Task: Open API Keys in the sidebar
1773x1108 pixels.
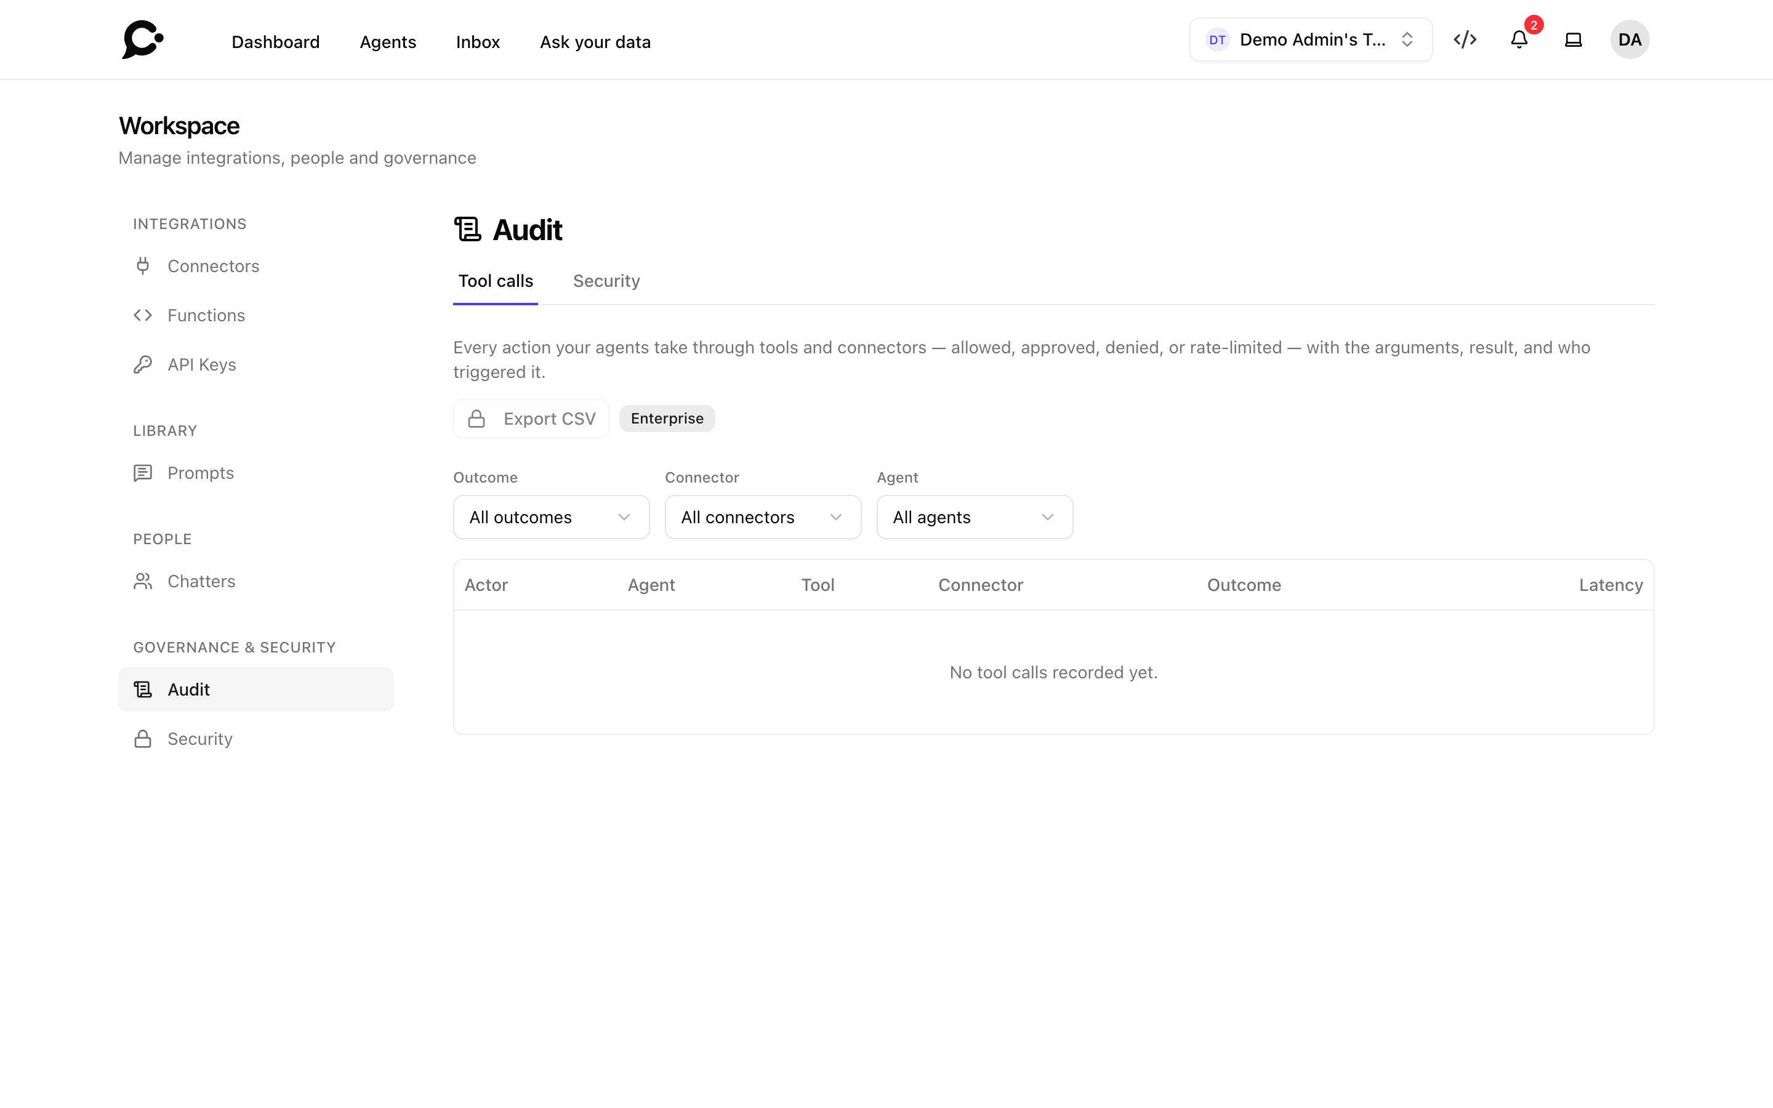Action: 255,364
